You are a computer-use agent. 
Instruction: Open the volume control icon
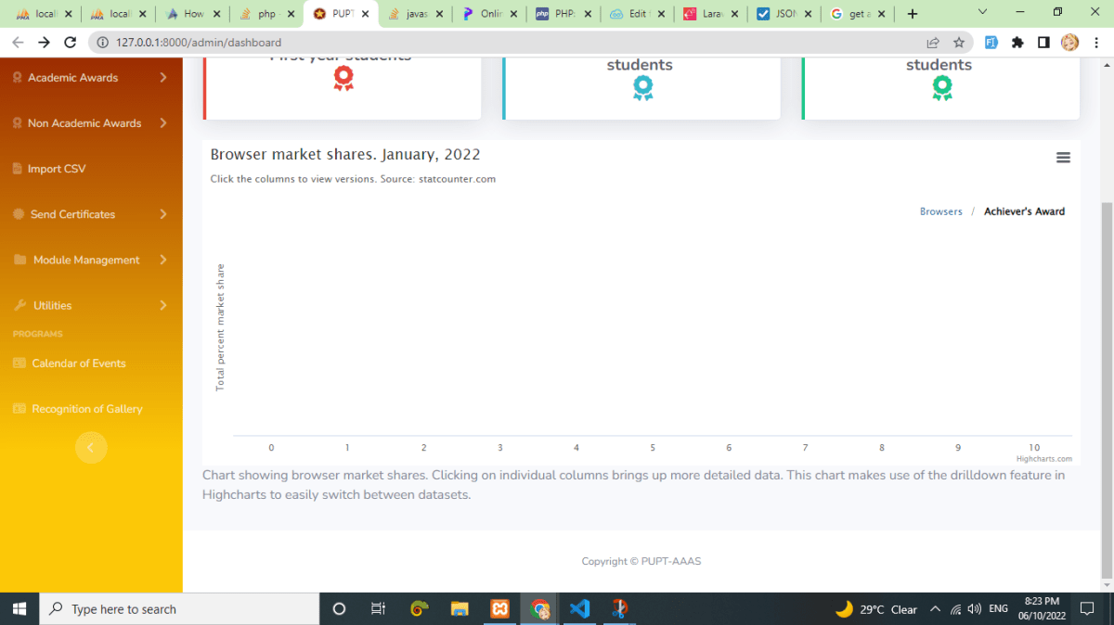975,609
